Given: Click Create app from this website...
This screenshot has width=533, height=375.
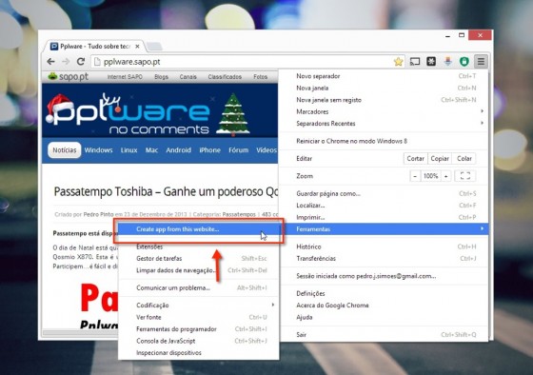Looking at the screenshot, I should tap(199, 229).
